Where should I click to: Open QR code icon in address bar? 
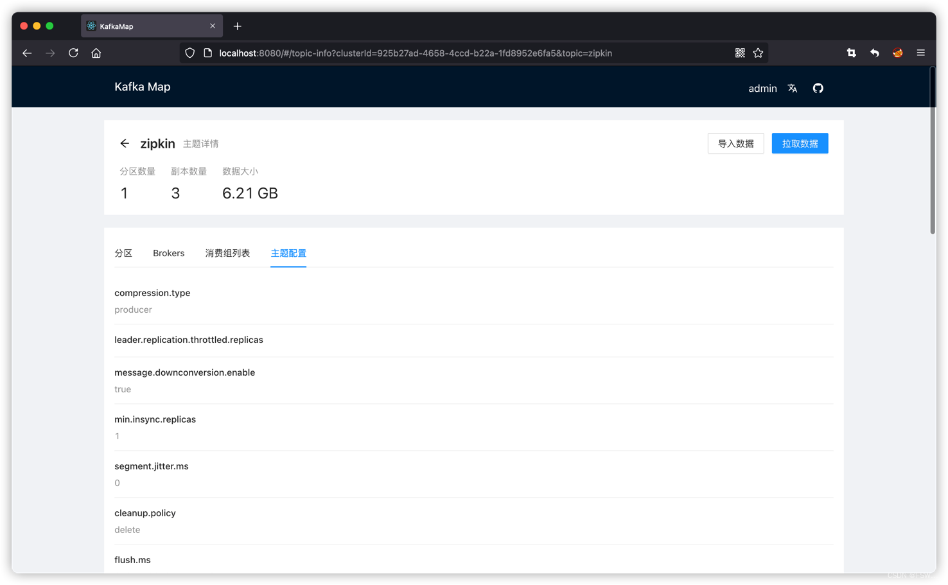740,53
